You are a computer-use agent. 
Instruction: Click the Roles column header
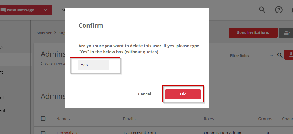click(209, 119)
